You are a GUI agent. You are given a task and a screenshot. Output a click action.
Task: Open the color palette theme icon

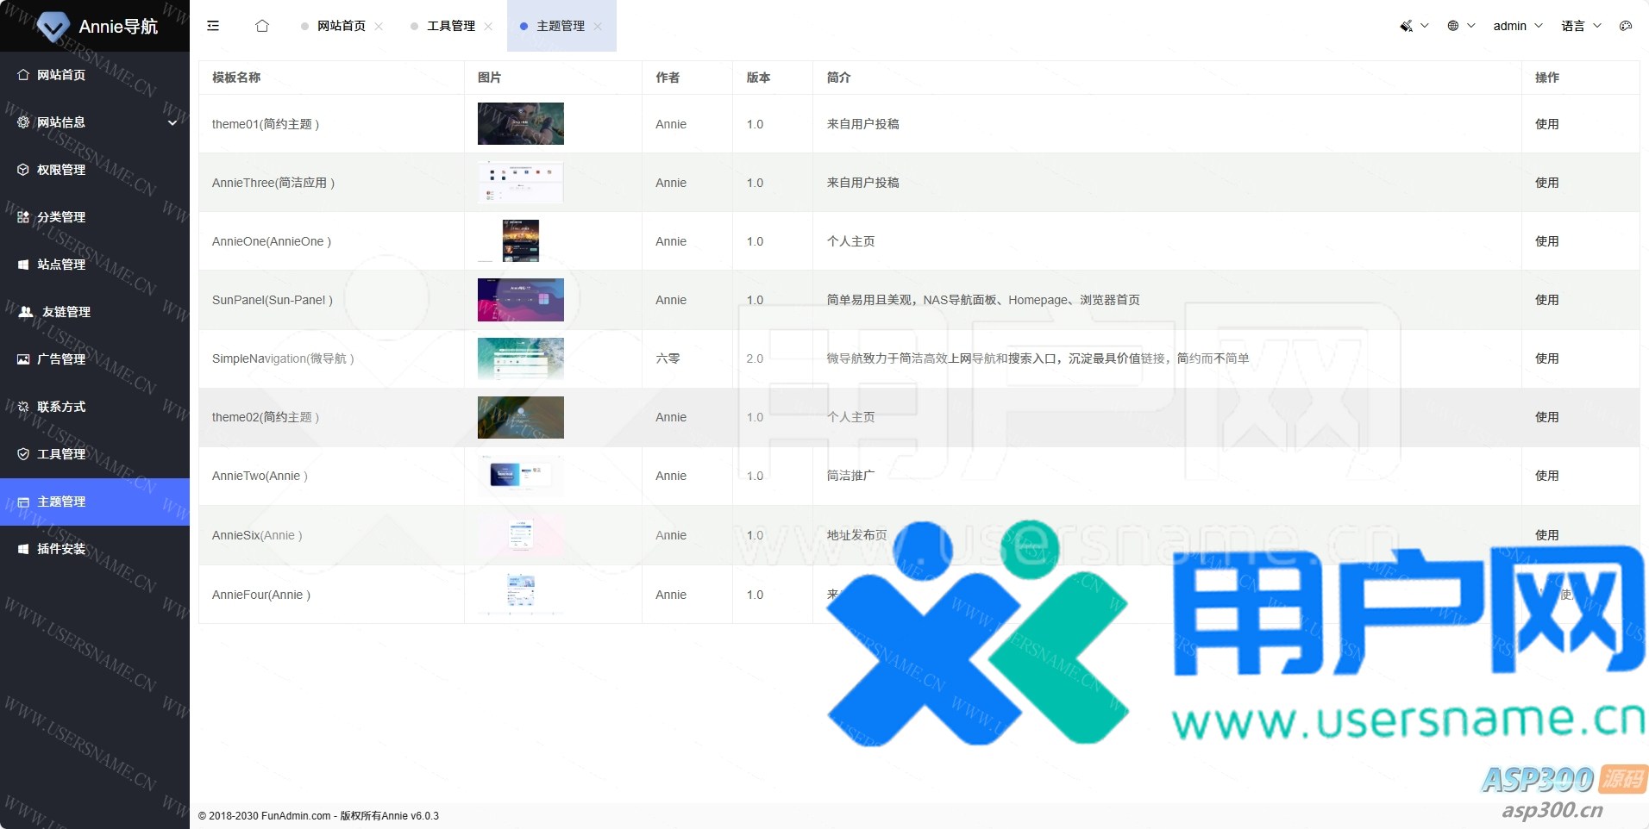click(x=1625, y=26)
